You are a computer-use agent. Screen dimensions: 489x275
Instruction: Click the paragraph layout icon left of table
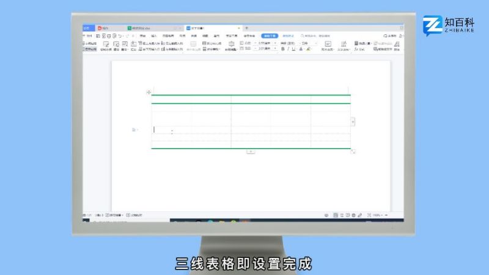(134, 130)
